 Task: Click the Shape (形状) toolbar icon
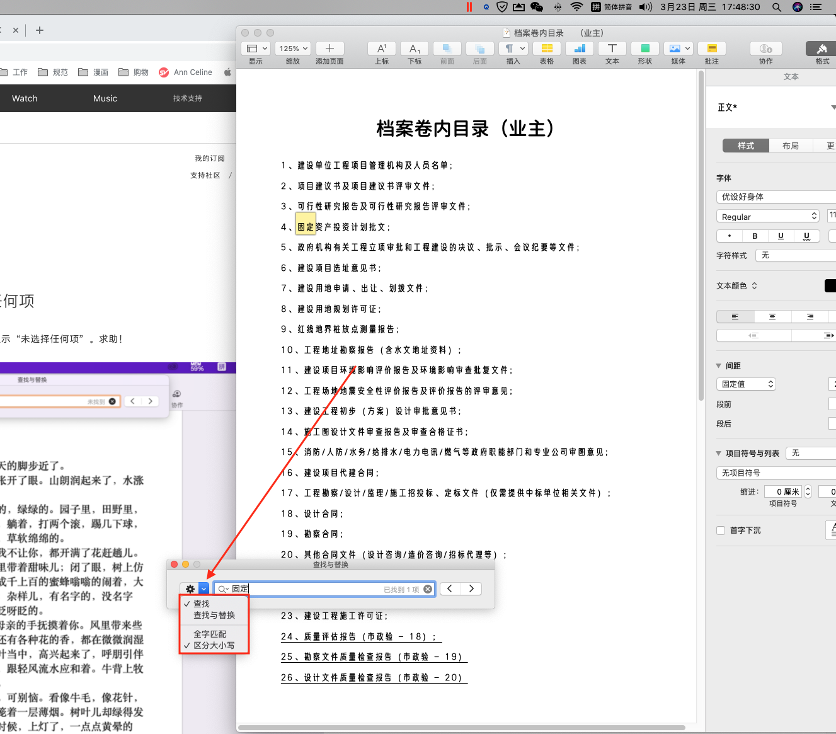pyautogui.click(x=644, y=49)
